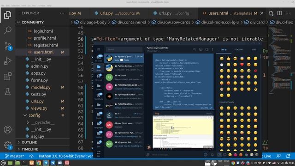Click the open changes icon in editor toolbar
295x166 pixels.
coord(271,13)
